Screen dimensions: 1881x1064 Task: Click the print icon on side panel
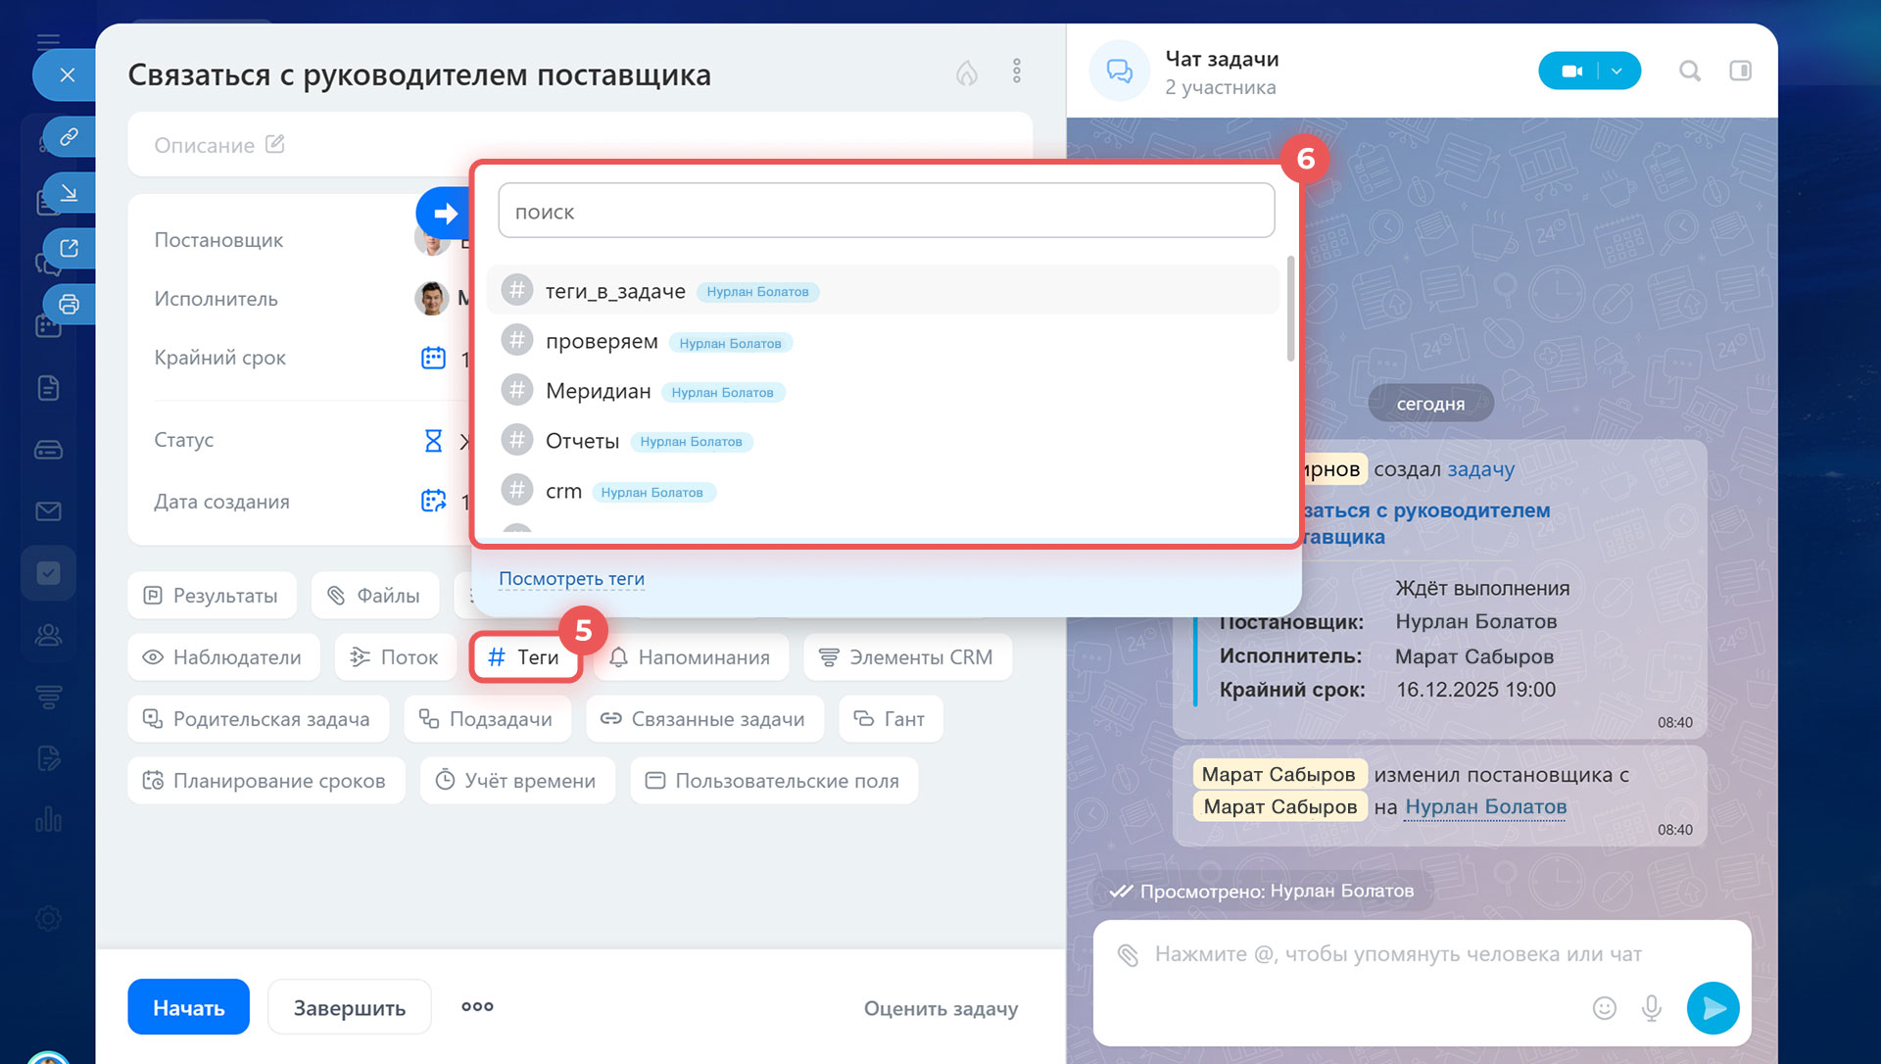(69, 304)
